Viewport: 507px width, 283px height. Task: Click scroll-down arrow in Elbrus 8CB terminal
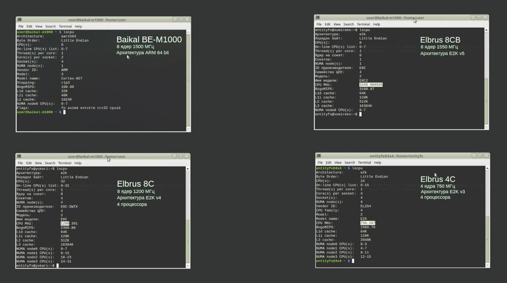point(486,127)
